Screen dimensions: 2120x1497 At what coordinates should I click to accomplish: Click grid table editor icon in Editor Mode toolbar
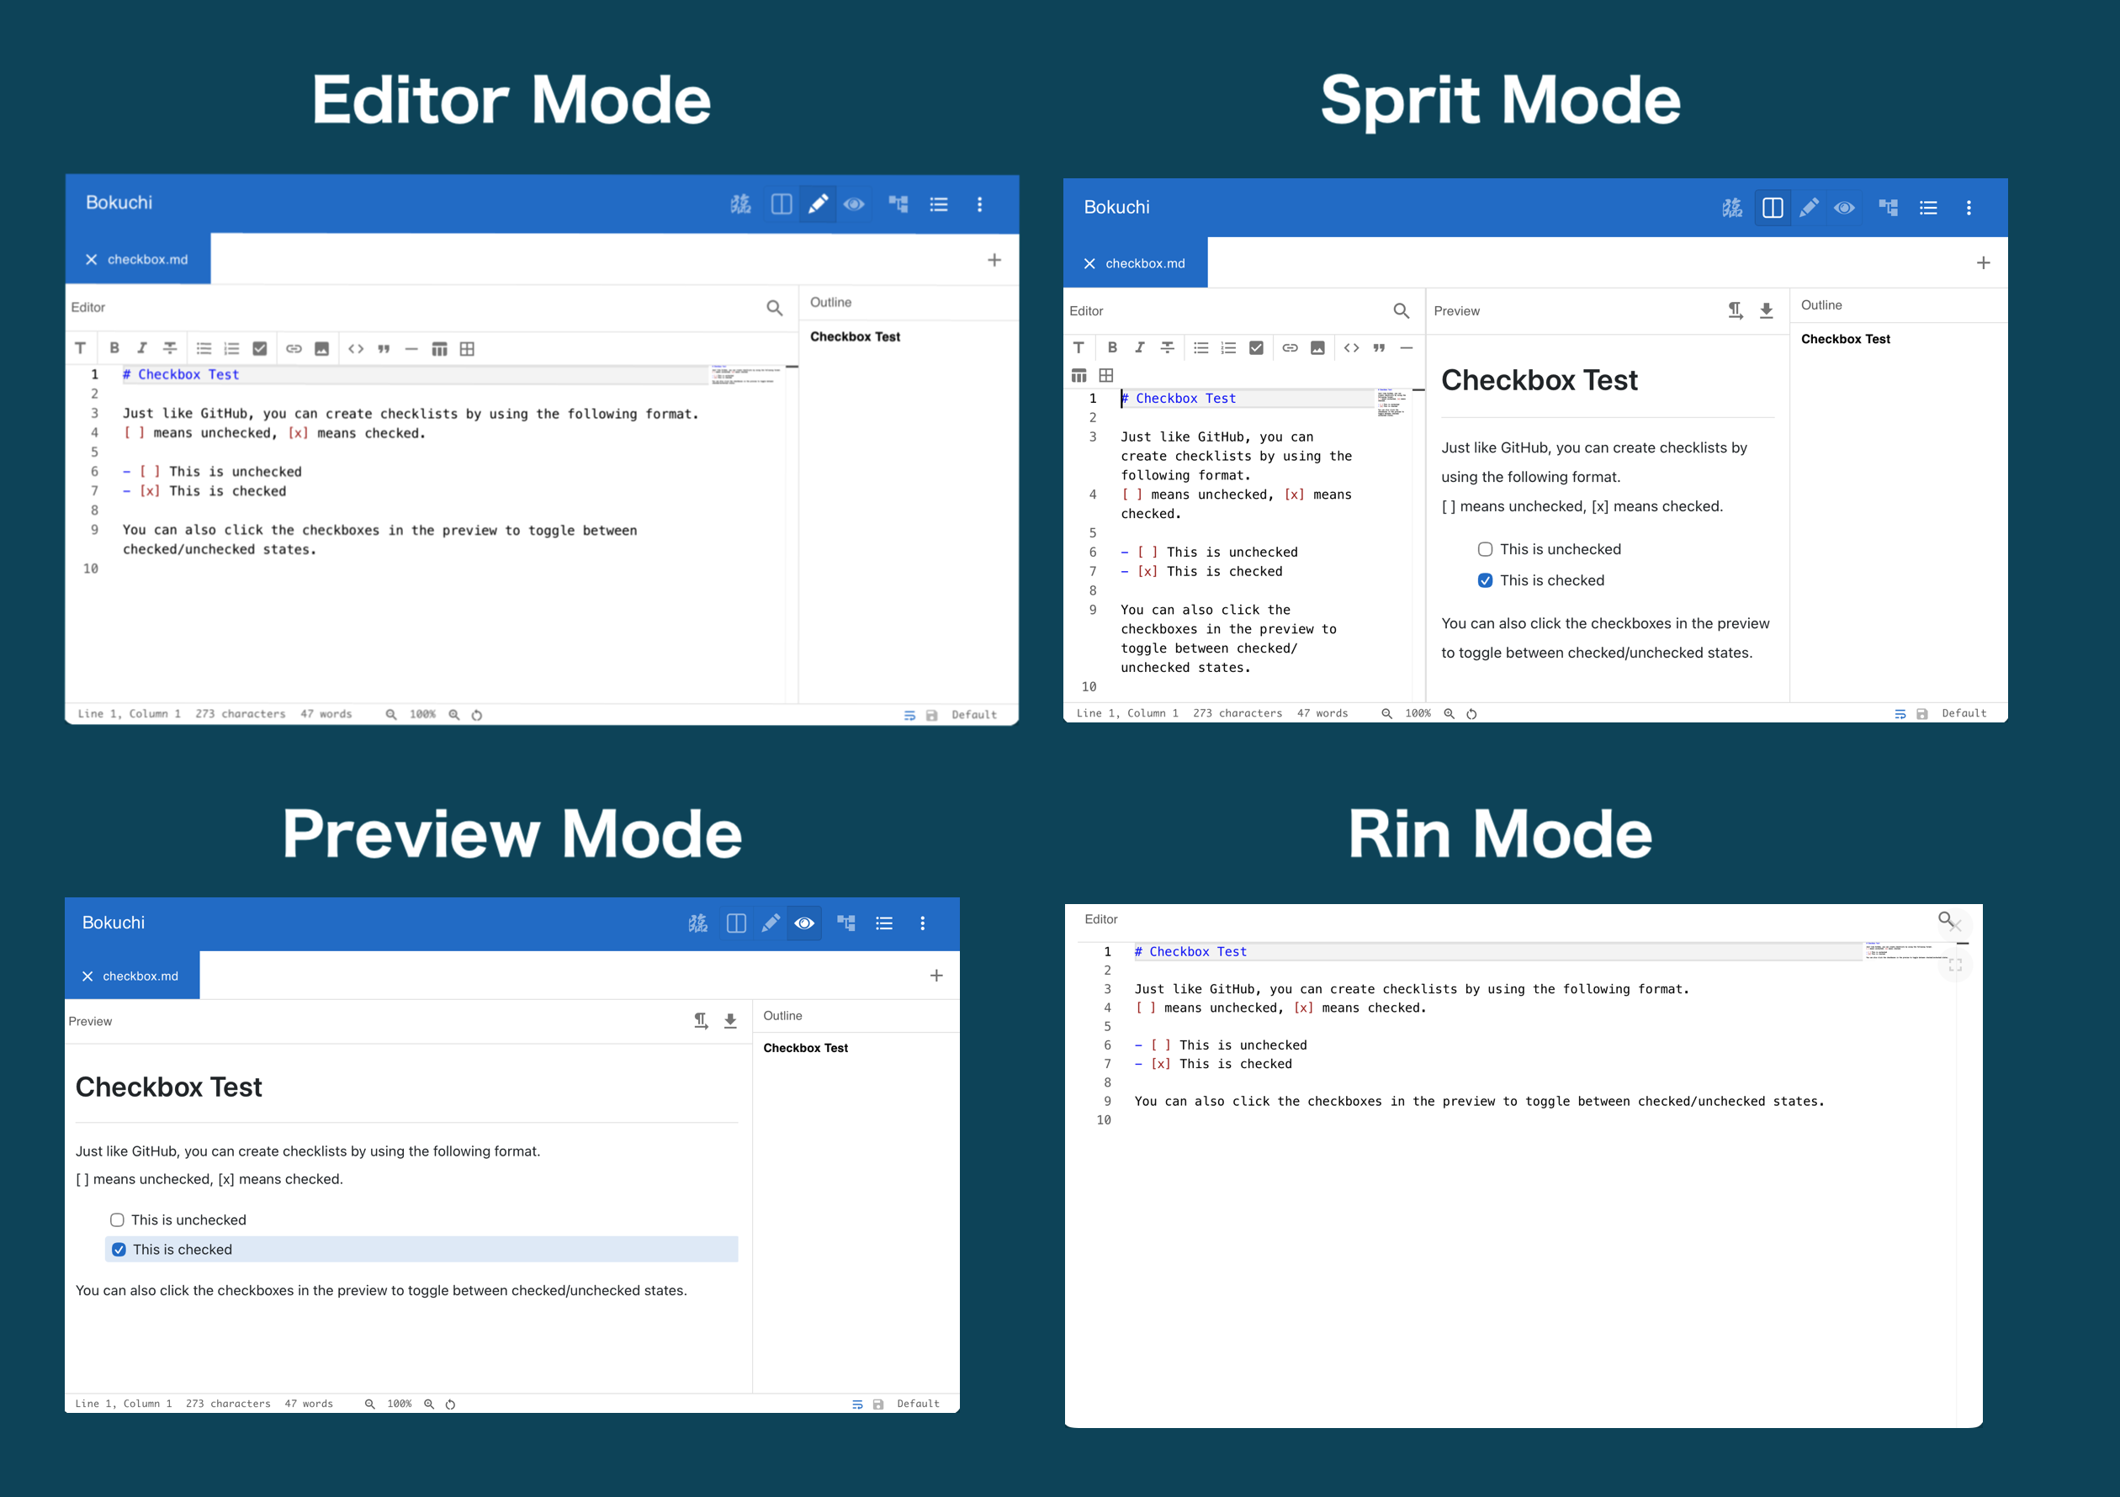(467, 348)
